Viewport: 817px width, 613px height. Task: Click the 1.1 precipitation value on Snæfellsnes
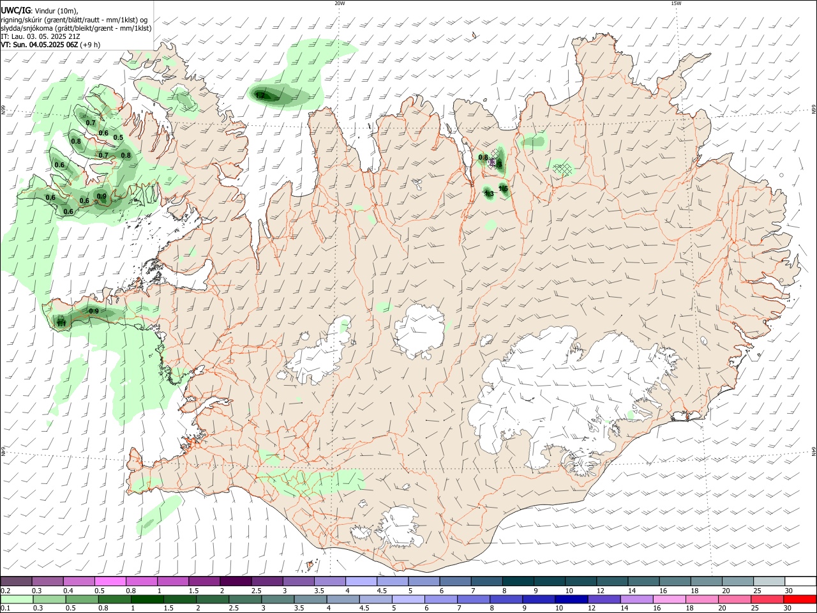coord(61,324)
